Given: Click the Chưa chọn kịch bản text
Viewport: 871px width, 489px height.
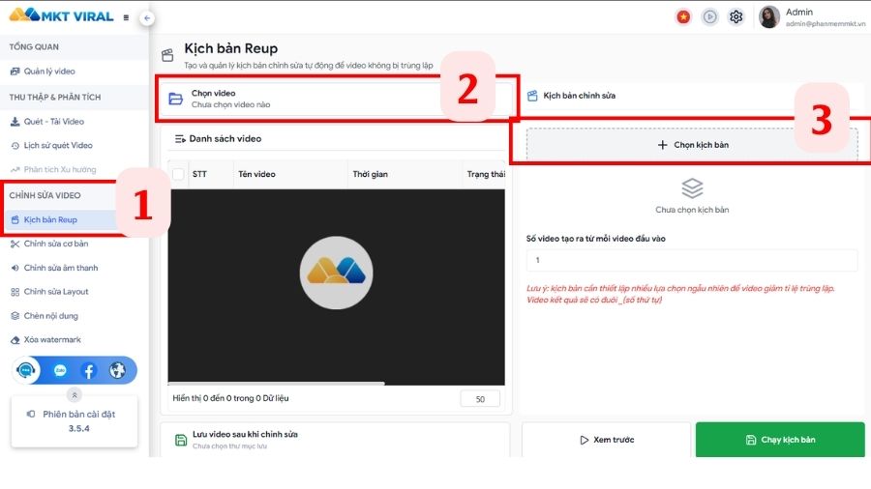Looking at the screenshot, I should [x=692, y=210].
